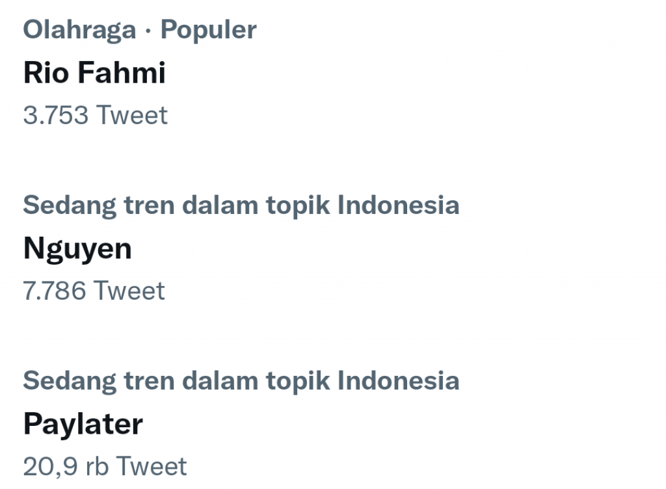
Task: Select the word Indonesia above Nguyen
Action: [398, 205]
